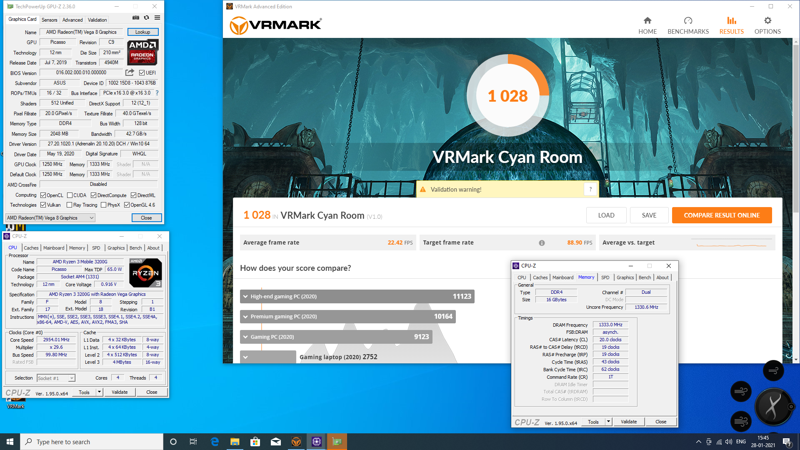Click the BIOS version share icon
Screen dimensions: 800x450
[130, 72]
